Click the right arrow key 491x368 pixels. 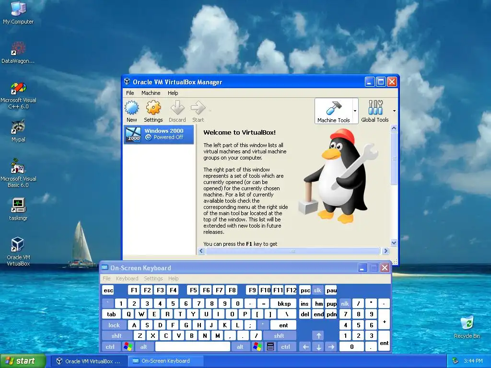[331, 347]
